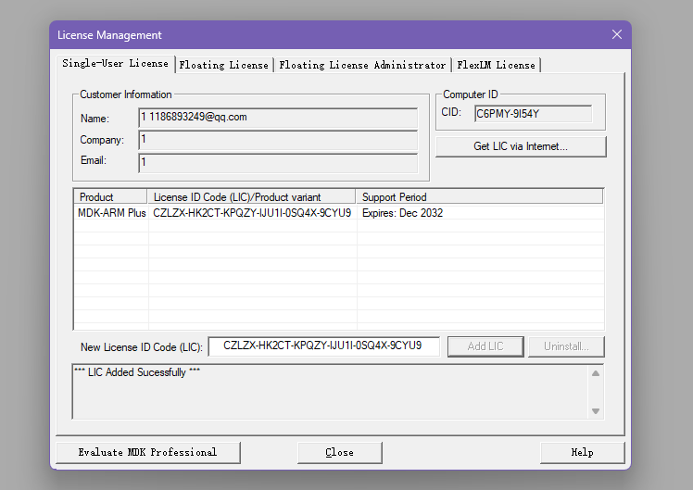Switch to the FlexLM License tab

click(496, 66)
